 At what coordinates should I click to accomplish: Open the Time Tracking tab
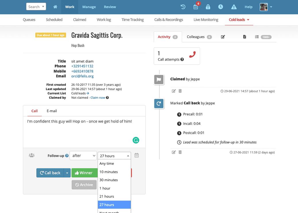point(132,20)
